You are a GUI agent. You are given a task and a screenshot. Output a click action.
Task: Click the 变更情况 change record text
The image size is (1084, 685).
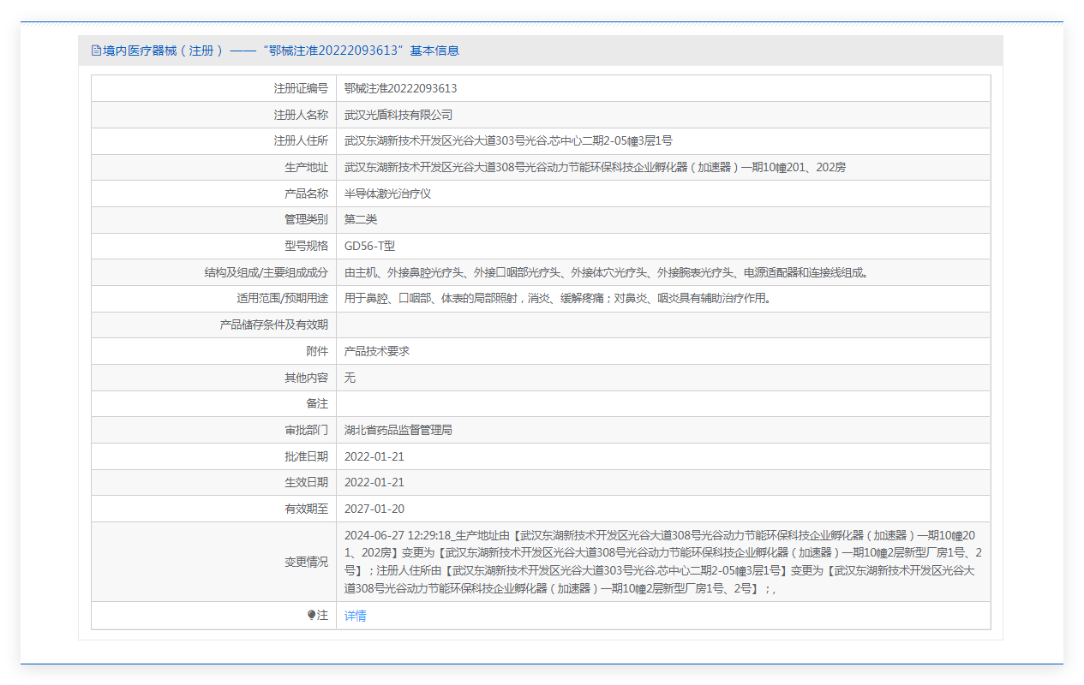click(662, 562)
